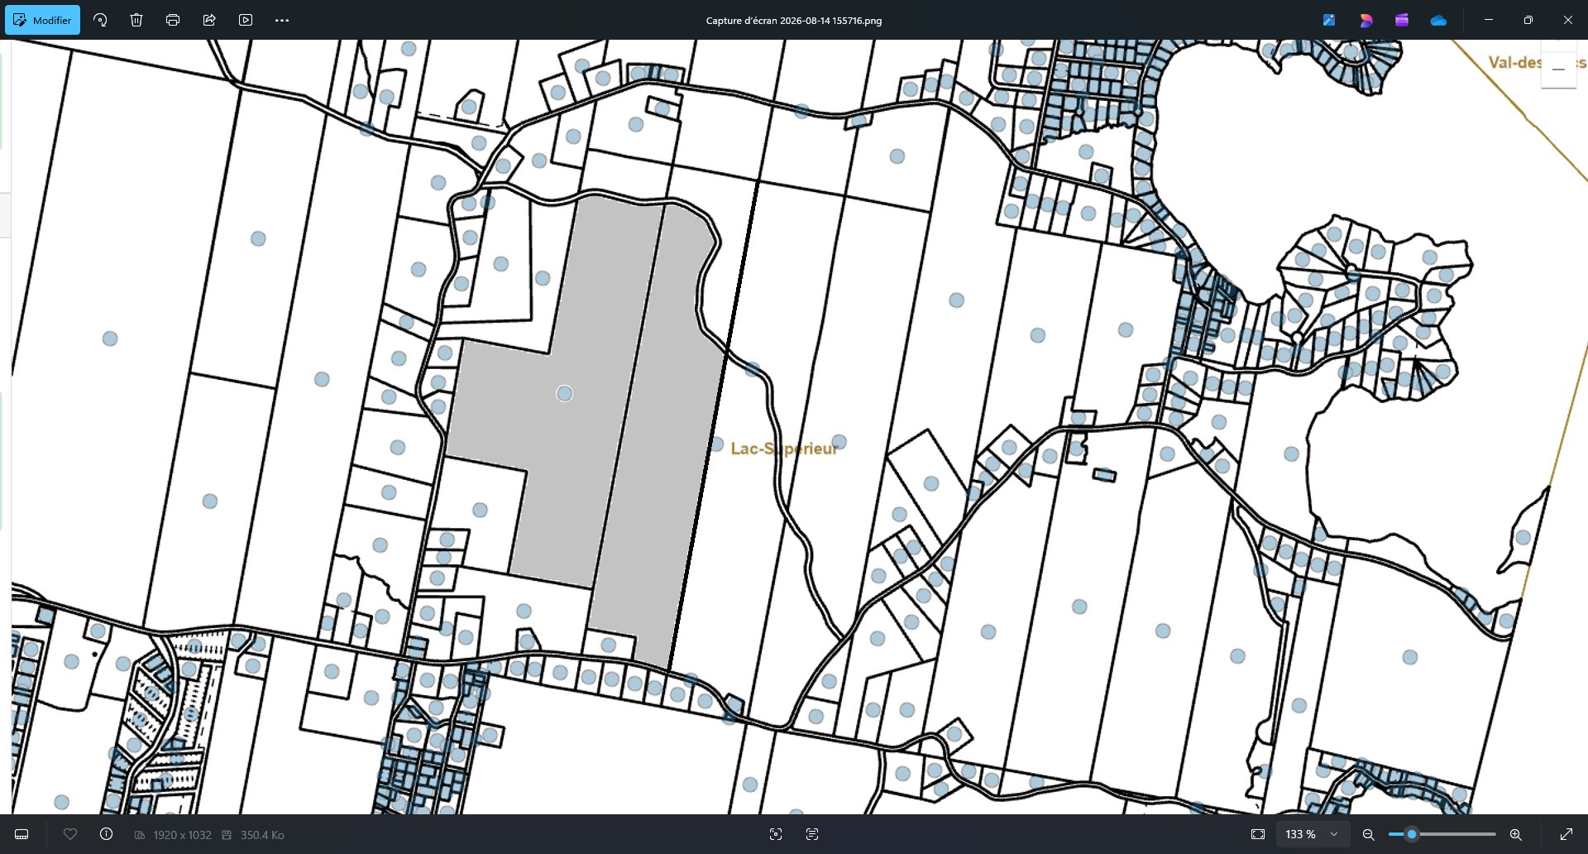Show file info with the info icon
The image size is (1588, 854).
[107, 834]
